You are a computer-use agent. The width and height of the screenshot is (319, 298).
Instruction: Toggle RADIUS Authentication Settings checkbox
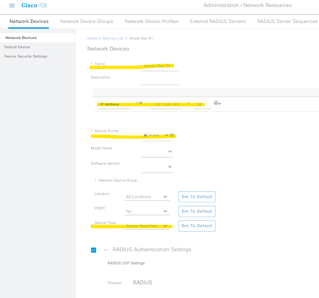(94, 250)
